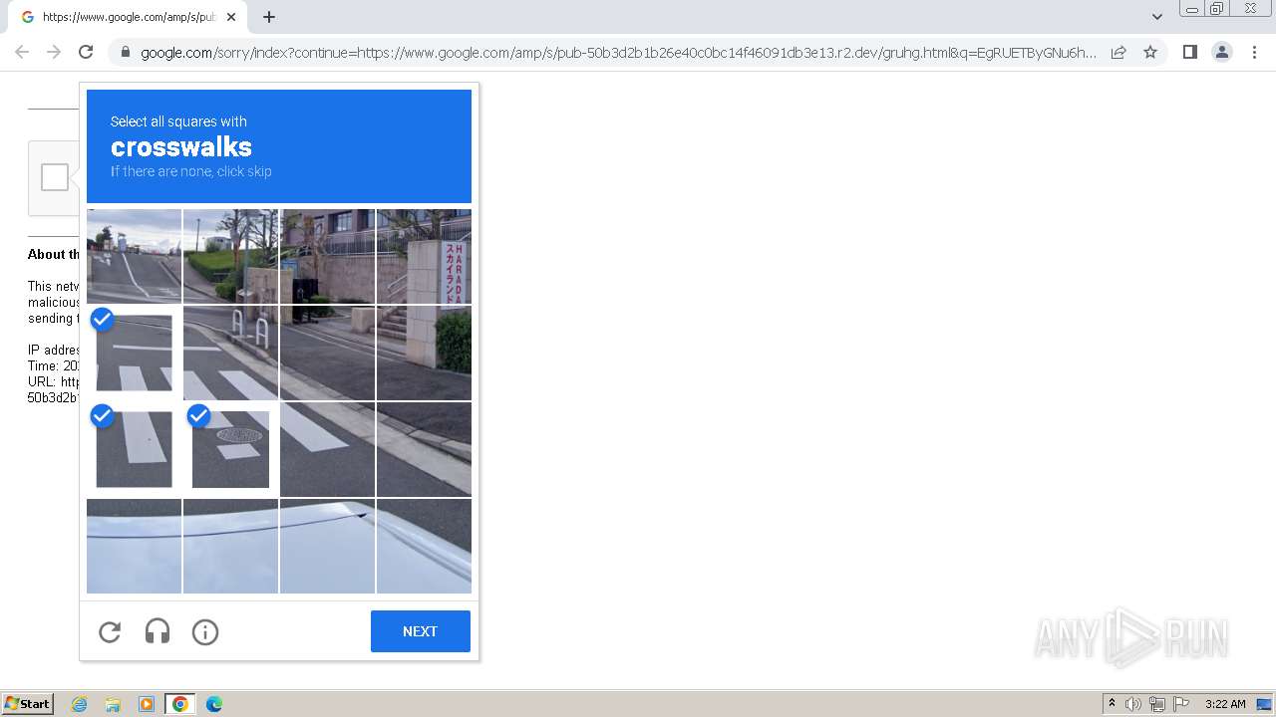
Task: Open Chrome profile avatar
Action: point(1222,52)
